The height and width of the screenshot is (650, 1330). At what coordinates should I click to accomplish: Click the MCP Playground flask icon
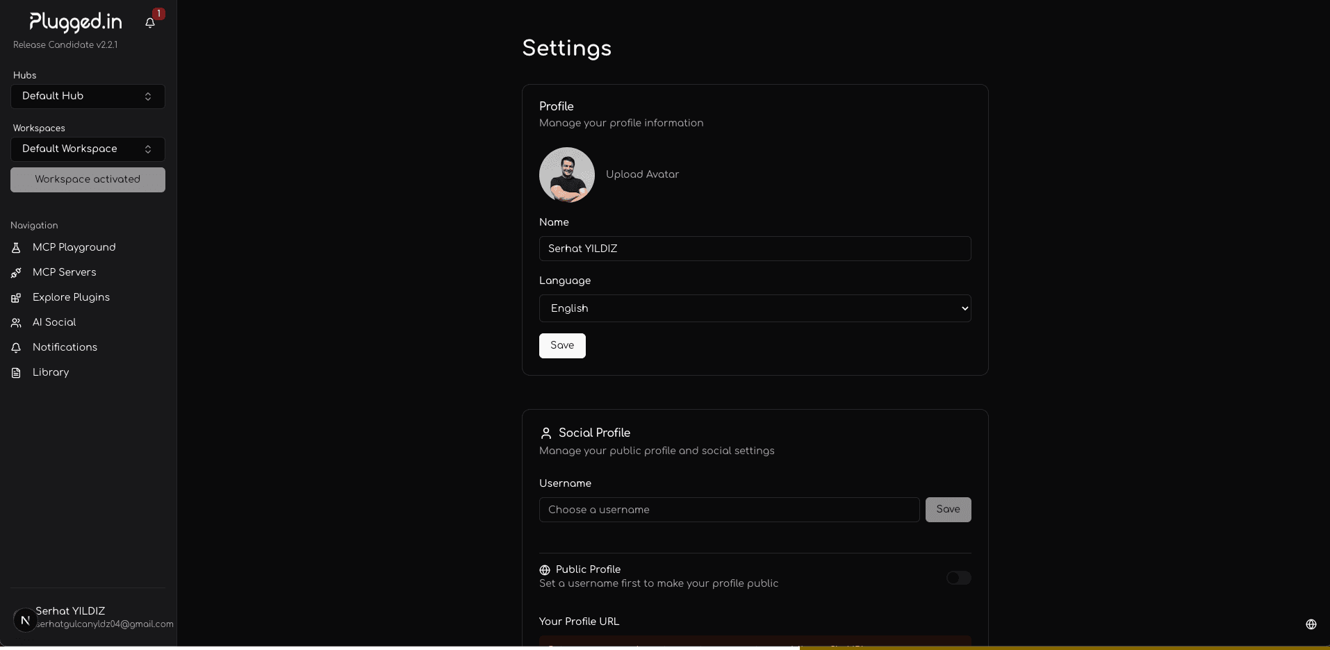click(16, 248)
